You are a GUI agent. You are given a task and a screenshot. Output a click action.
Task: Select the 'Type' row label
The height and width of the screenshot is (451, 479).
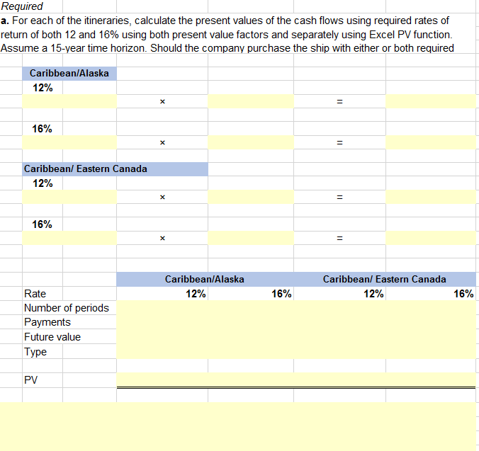35,352
